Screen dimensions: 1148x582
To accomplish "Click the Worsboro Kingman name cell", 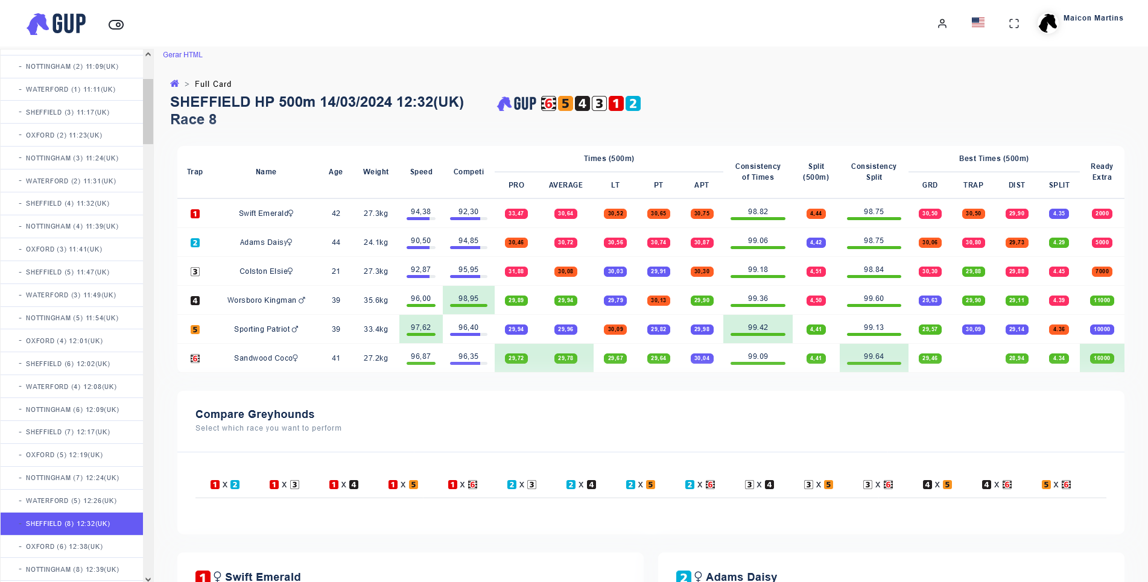I will point(266,300).
